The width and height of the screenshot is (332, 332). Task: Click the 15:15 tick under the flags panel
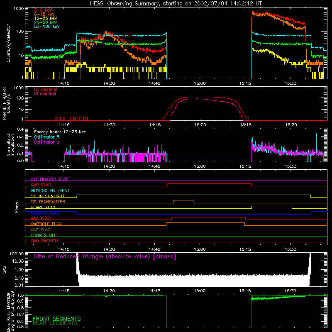pos(245,249)
